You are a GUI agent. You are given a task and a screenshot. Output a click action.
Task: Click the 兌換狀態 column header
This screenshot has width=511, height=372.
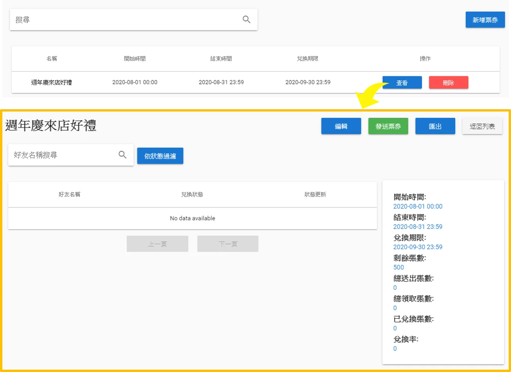point(192,194)
